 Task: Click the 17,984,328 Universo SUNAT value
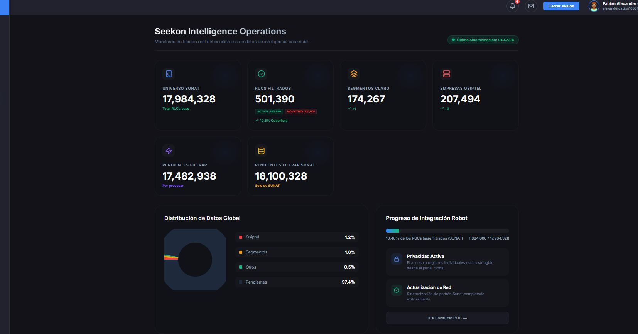[x=189, y=99]
